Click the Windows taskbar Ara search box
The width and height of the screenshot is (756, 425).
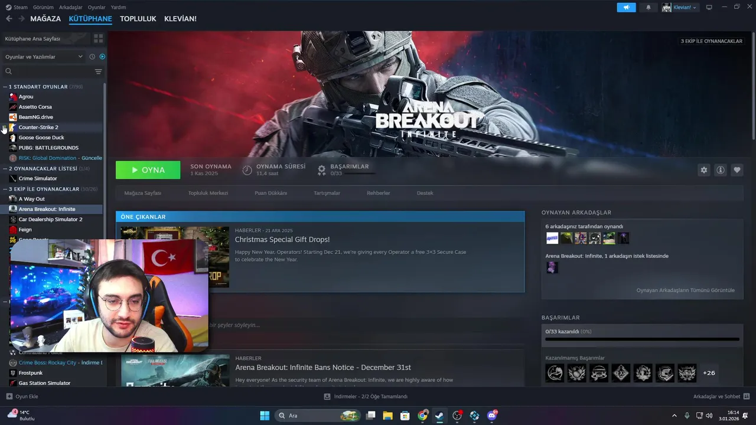(318, 416)
